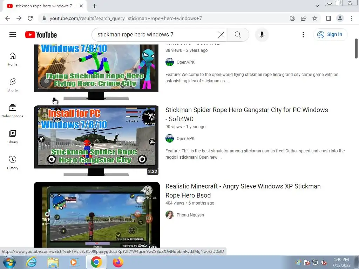Screen dimensions: 359x269
Task: Click Phong Nguyen channel avatar
Action: [170, 215]
